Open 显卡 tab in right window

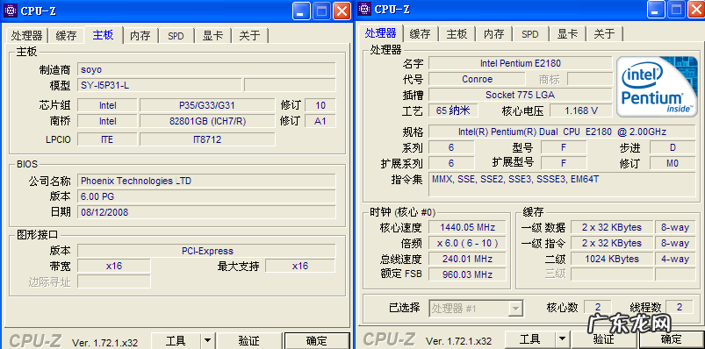point(567,33)
